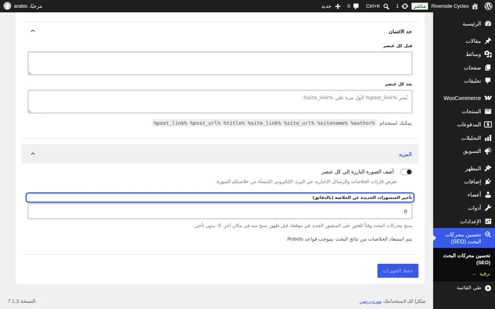The height and width of the screenshot is (309, 495).
Task: Click the media library icon in sidebar
Action: [488, 54]
